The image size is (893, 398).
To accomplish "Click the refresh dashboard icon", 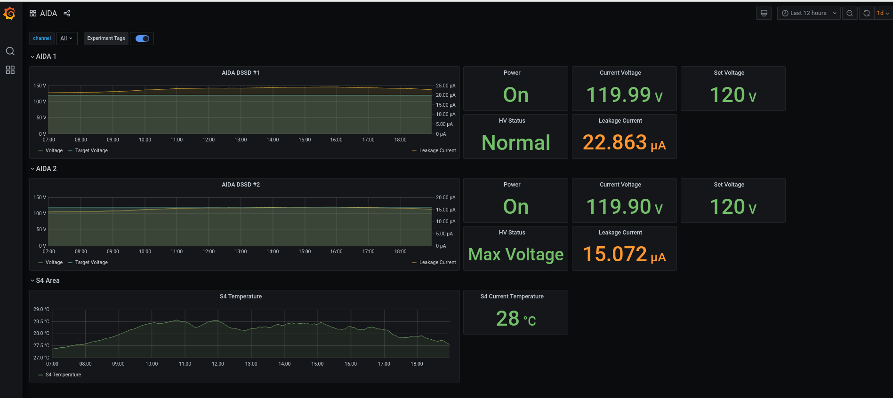I will pos(866,13).
